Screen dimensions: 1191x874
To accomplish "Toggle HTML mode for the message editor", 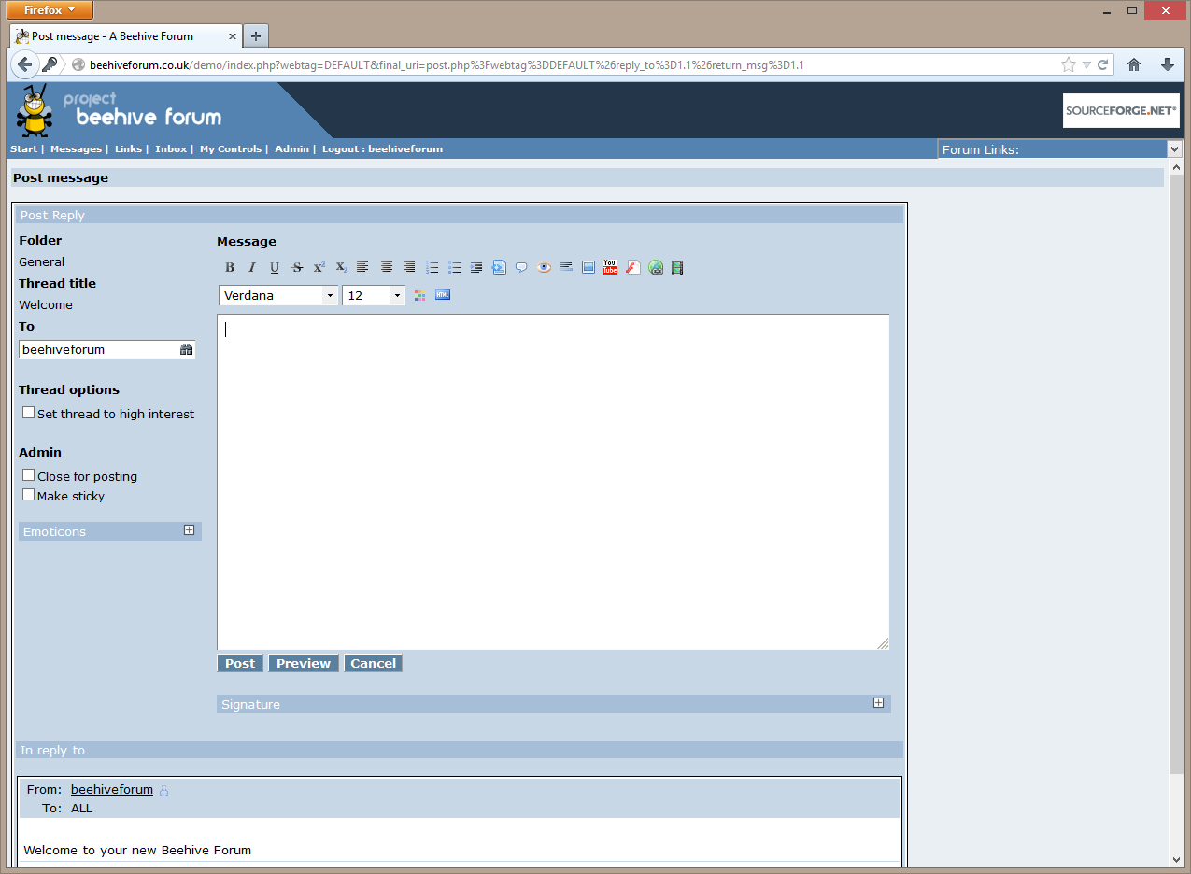I will coord(442,294).
